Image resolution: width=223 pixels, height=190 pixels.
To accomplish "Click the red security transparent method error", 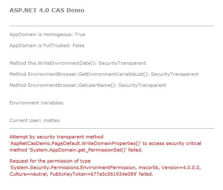I will tap(105, 143).
